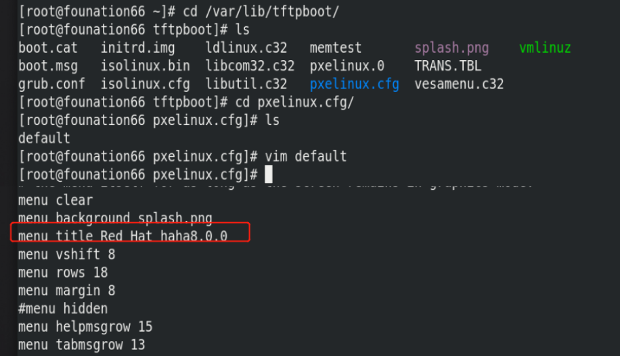Click the grub.conf file name
Viewport: 620px width, 356px height.
point(51,84)
